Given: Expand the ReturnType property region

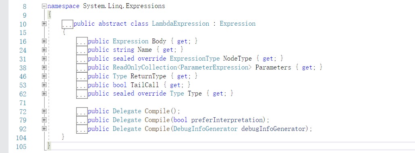Looking at the screenshot, I should click(44, 76).
